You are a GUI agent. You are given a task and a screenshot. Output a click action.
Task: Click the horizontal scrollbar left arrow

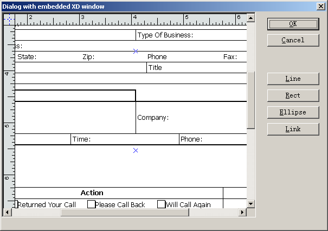pos(8,213)
